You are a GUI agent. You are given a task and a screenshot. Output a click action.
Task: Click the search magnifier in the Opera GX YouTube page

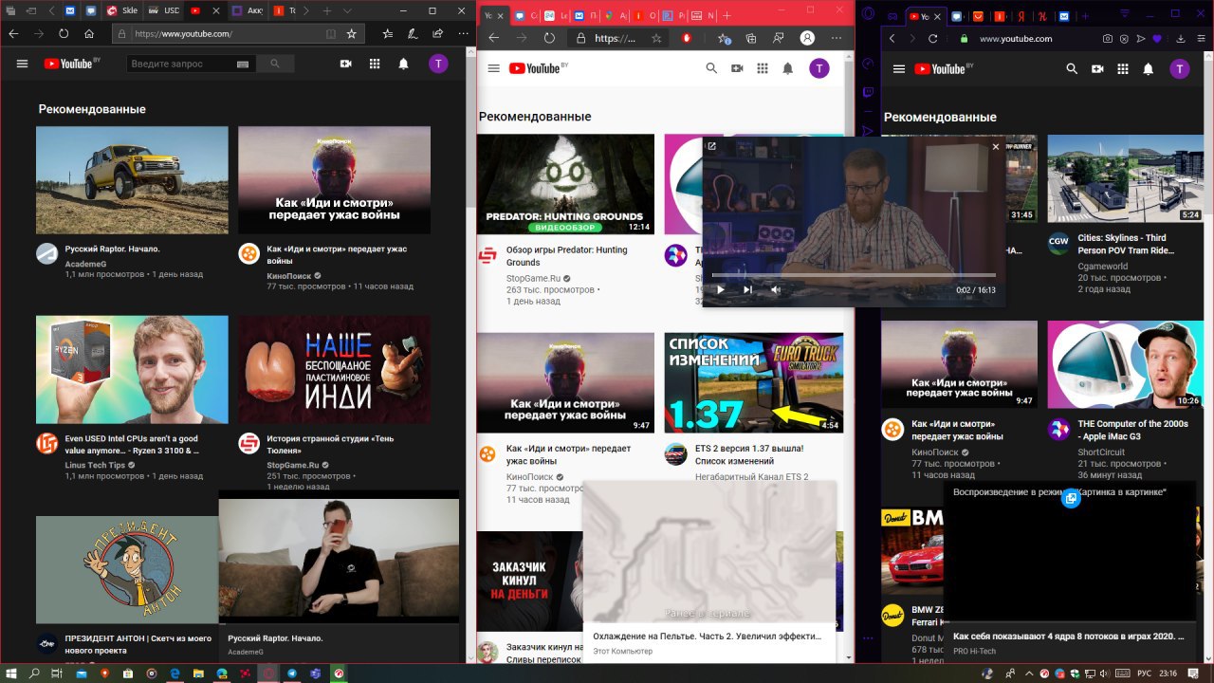point(1072,68)
